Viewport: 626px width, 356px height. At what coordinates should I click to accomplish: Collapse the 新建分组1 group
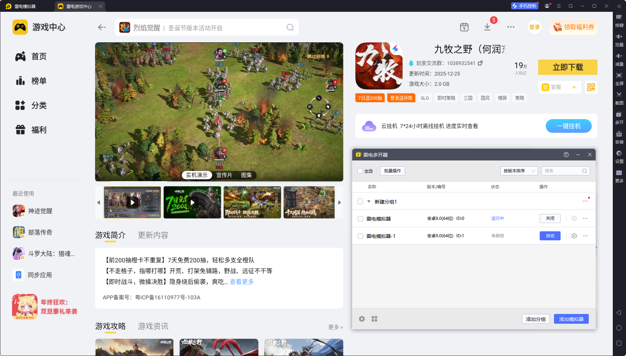369,201
